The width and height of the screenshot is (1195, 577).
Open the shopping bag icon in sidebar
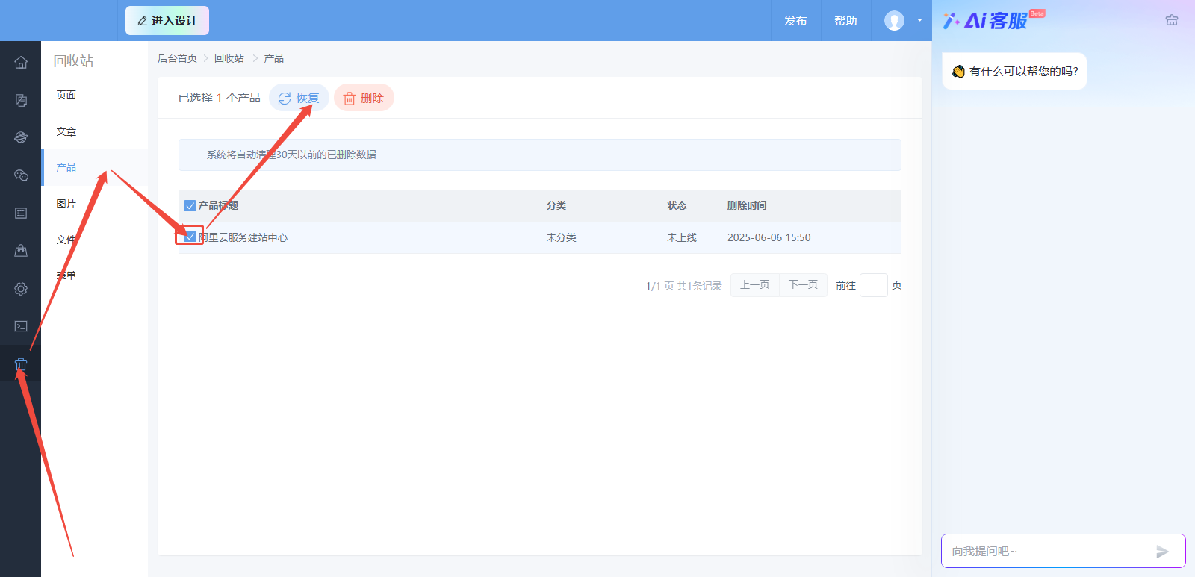tap(21, 251)
